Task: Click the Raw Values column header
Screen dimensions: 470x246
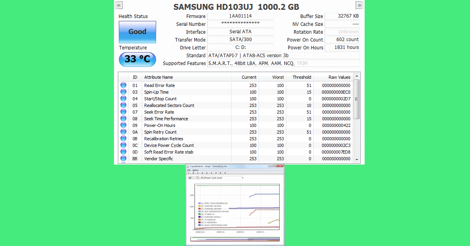Action: coord(339,77)
